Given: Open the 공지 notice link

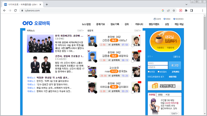Looking at the screenshot, I should pyautogui.click(x=150, y=57).
